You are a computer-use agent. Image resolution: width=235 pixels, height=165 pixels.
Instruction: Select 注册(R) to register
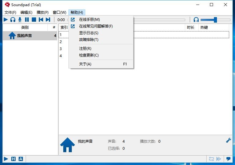pos(101,49)
